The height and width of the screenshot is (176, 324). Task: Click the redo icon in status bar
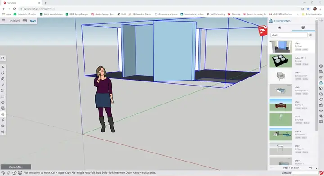point(9,173)
